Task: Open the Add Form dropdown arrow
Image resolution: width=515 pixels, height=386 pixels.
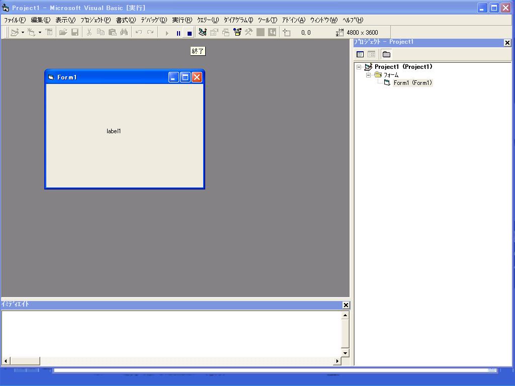Action: (x=40, y=32)
